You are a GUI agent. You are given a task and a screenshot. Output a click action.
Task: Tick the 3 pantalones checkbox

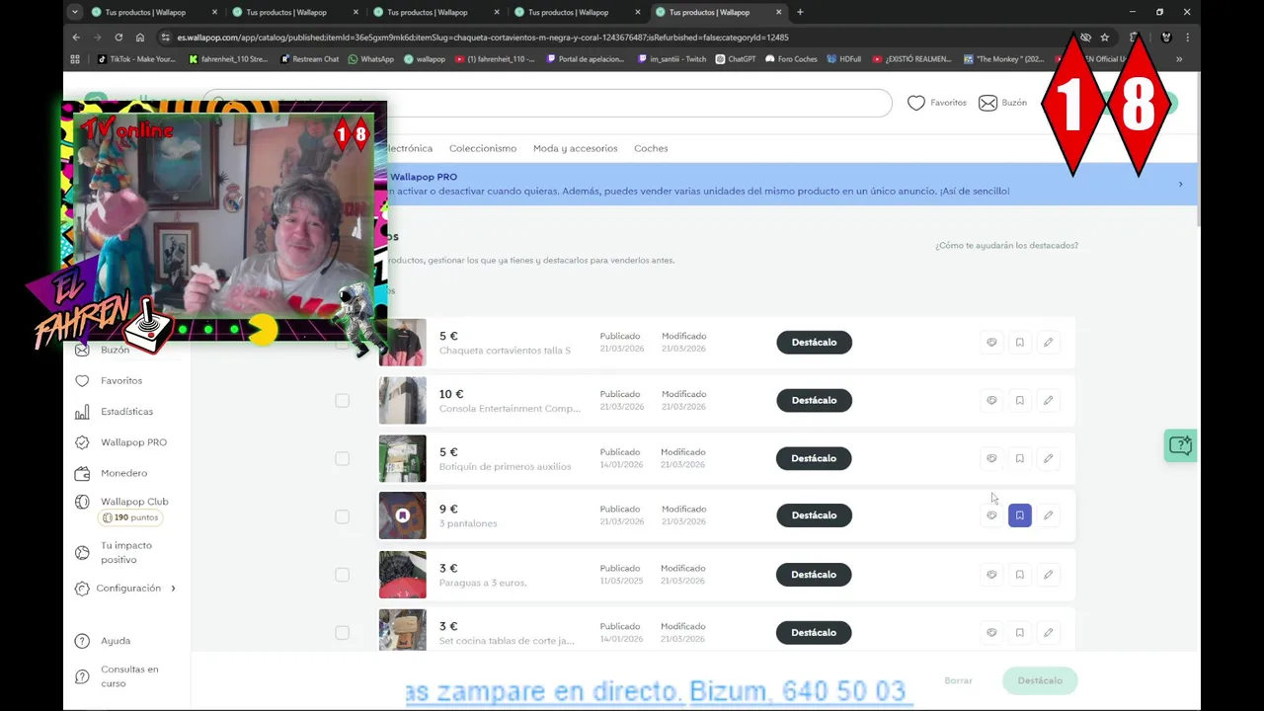coord(342,516)
